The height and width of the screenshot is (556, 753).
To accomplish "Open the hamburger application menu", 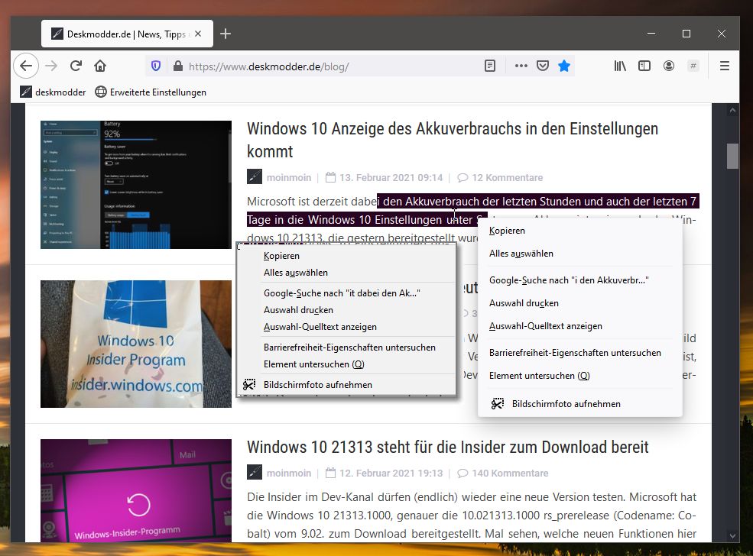I will click(x=725, y=66).
